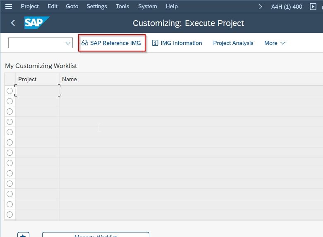The height and width of the screenshot is (237, 323).
Task: Click the Customizing: Execute Project title
Action: pos(188,23)
